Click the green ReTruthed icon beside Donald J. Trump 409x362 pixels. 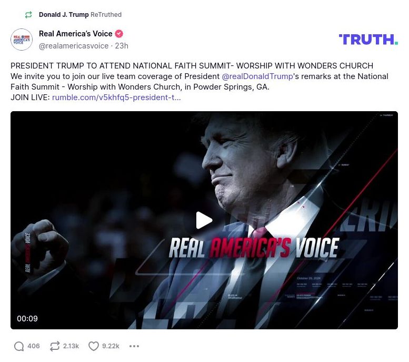point(28,15)
